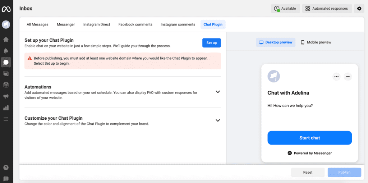Click the Start chat button

click(x=309, y=138)
